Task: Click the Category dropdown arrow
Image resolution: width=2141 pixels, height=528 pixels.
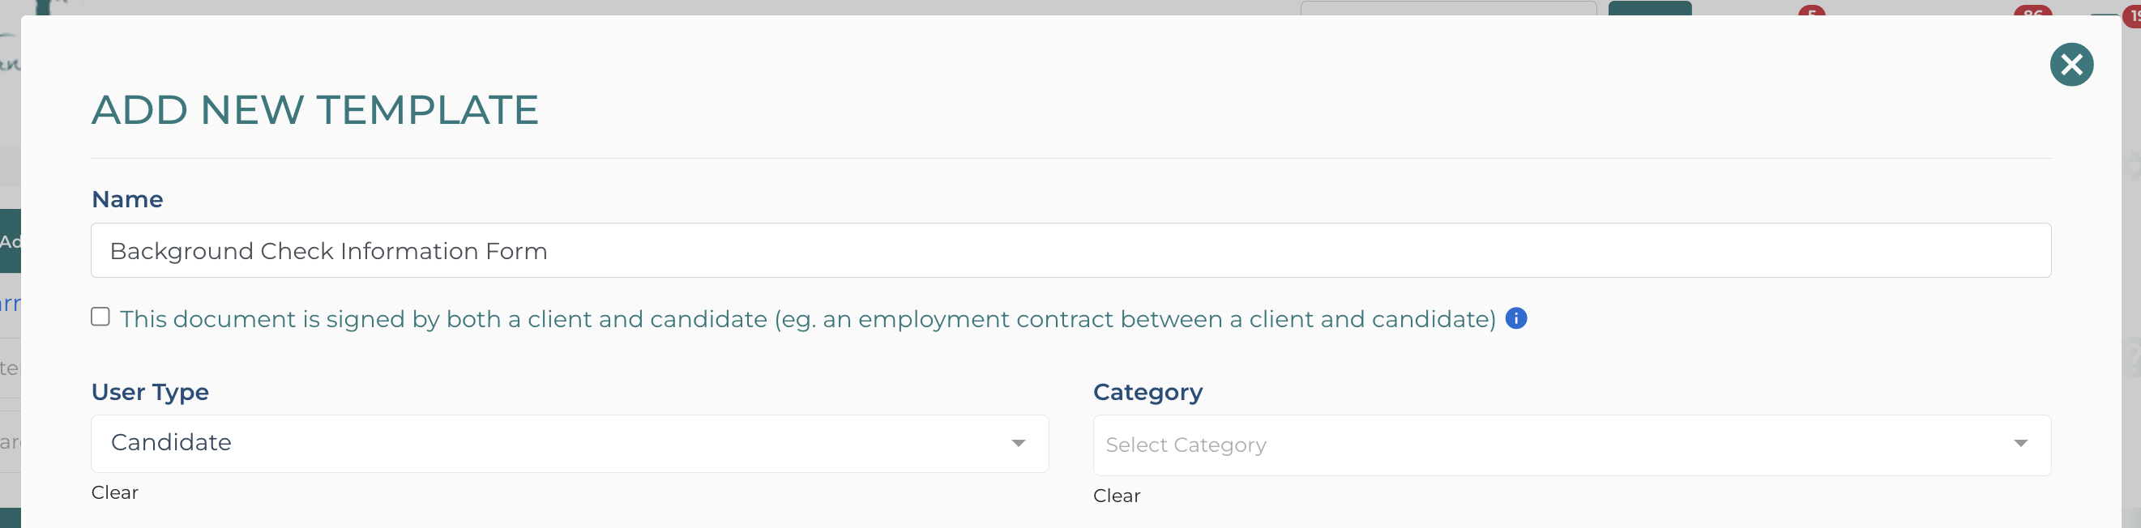Action: point(2020,443)
